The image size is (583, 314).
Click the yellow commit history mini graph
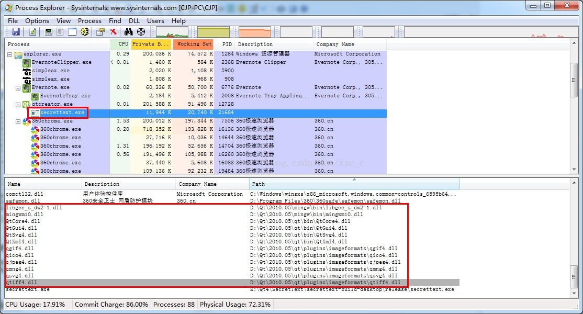click(x=214, y=32)
